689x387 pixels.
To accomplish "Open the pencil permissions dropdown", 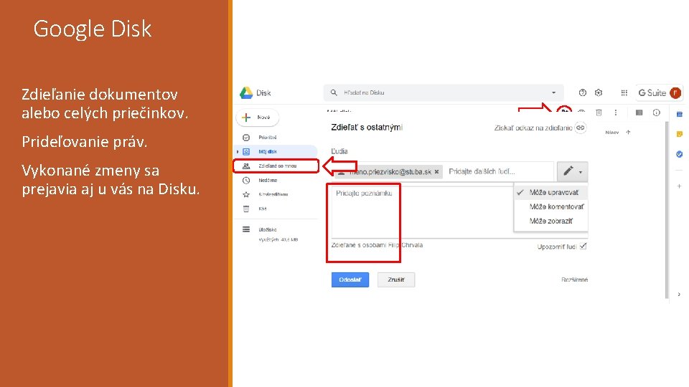I will [x=572, y=171].
